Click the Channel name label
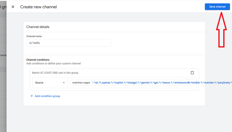The image size is (232, 132). click(x=34, y=36)
